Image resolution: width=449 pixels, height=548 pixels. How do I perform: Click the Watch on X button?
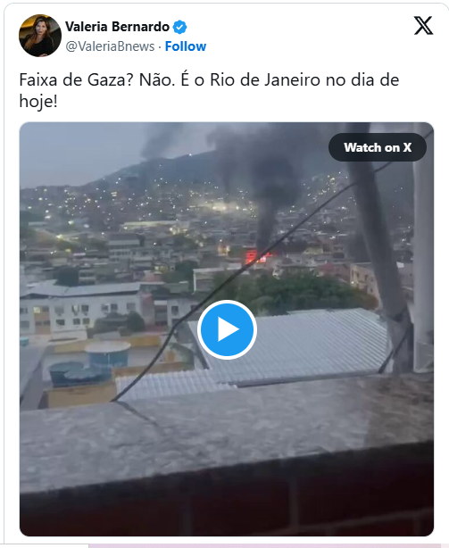378,147
